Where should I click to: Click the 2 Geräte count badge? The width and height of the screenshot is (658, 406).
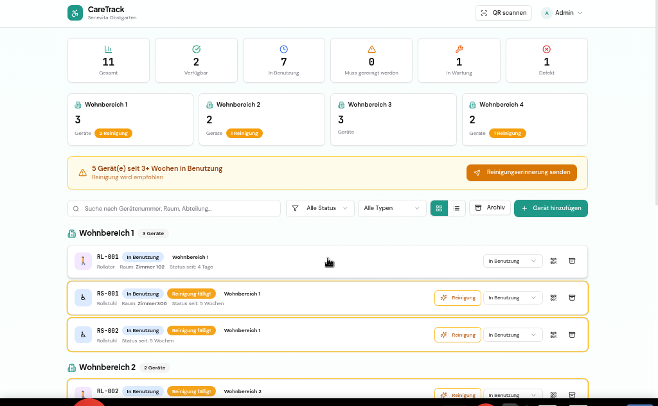pyautogui.click(x=154, y=368)
